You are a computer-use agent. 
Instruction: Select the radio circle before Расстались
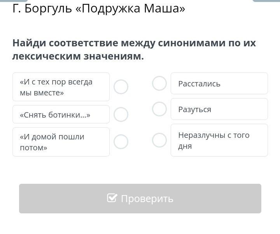coord(159,83)
